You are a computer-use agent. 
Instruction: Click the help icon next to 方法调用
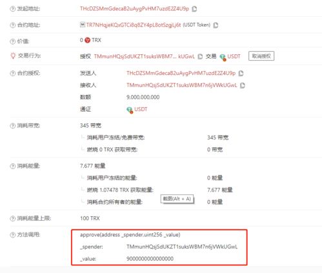12,235
